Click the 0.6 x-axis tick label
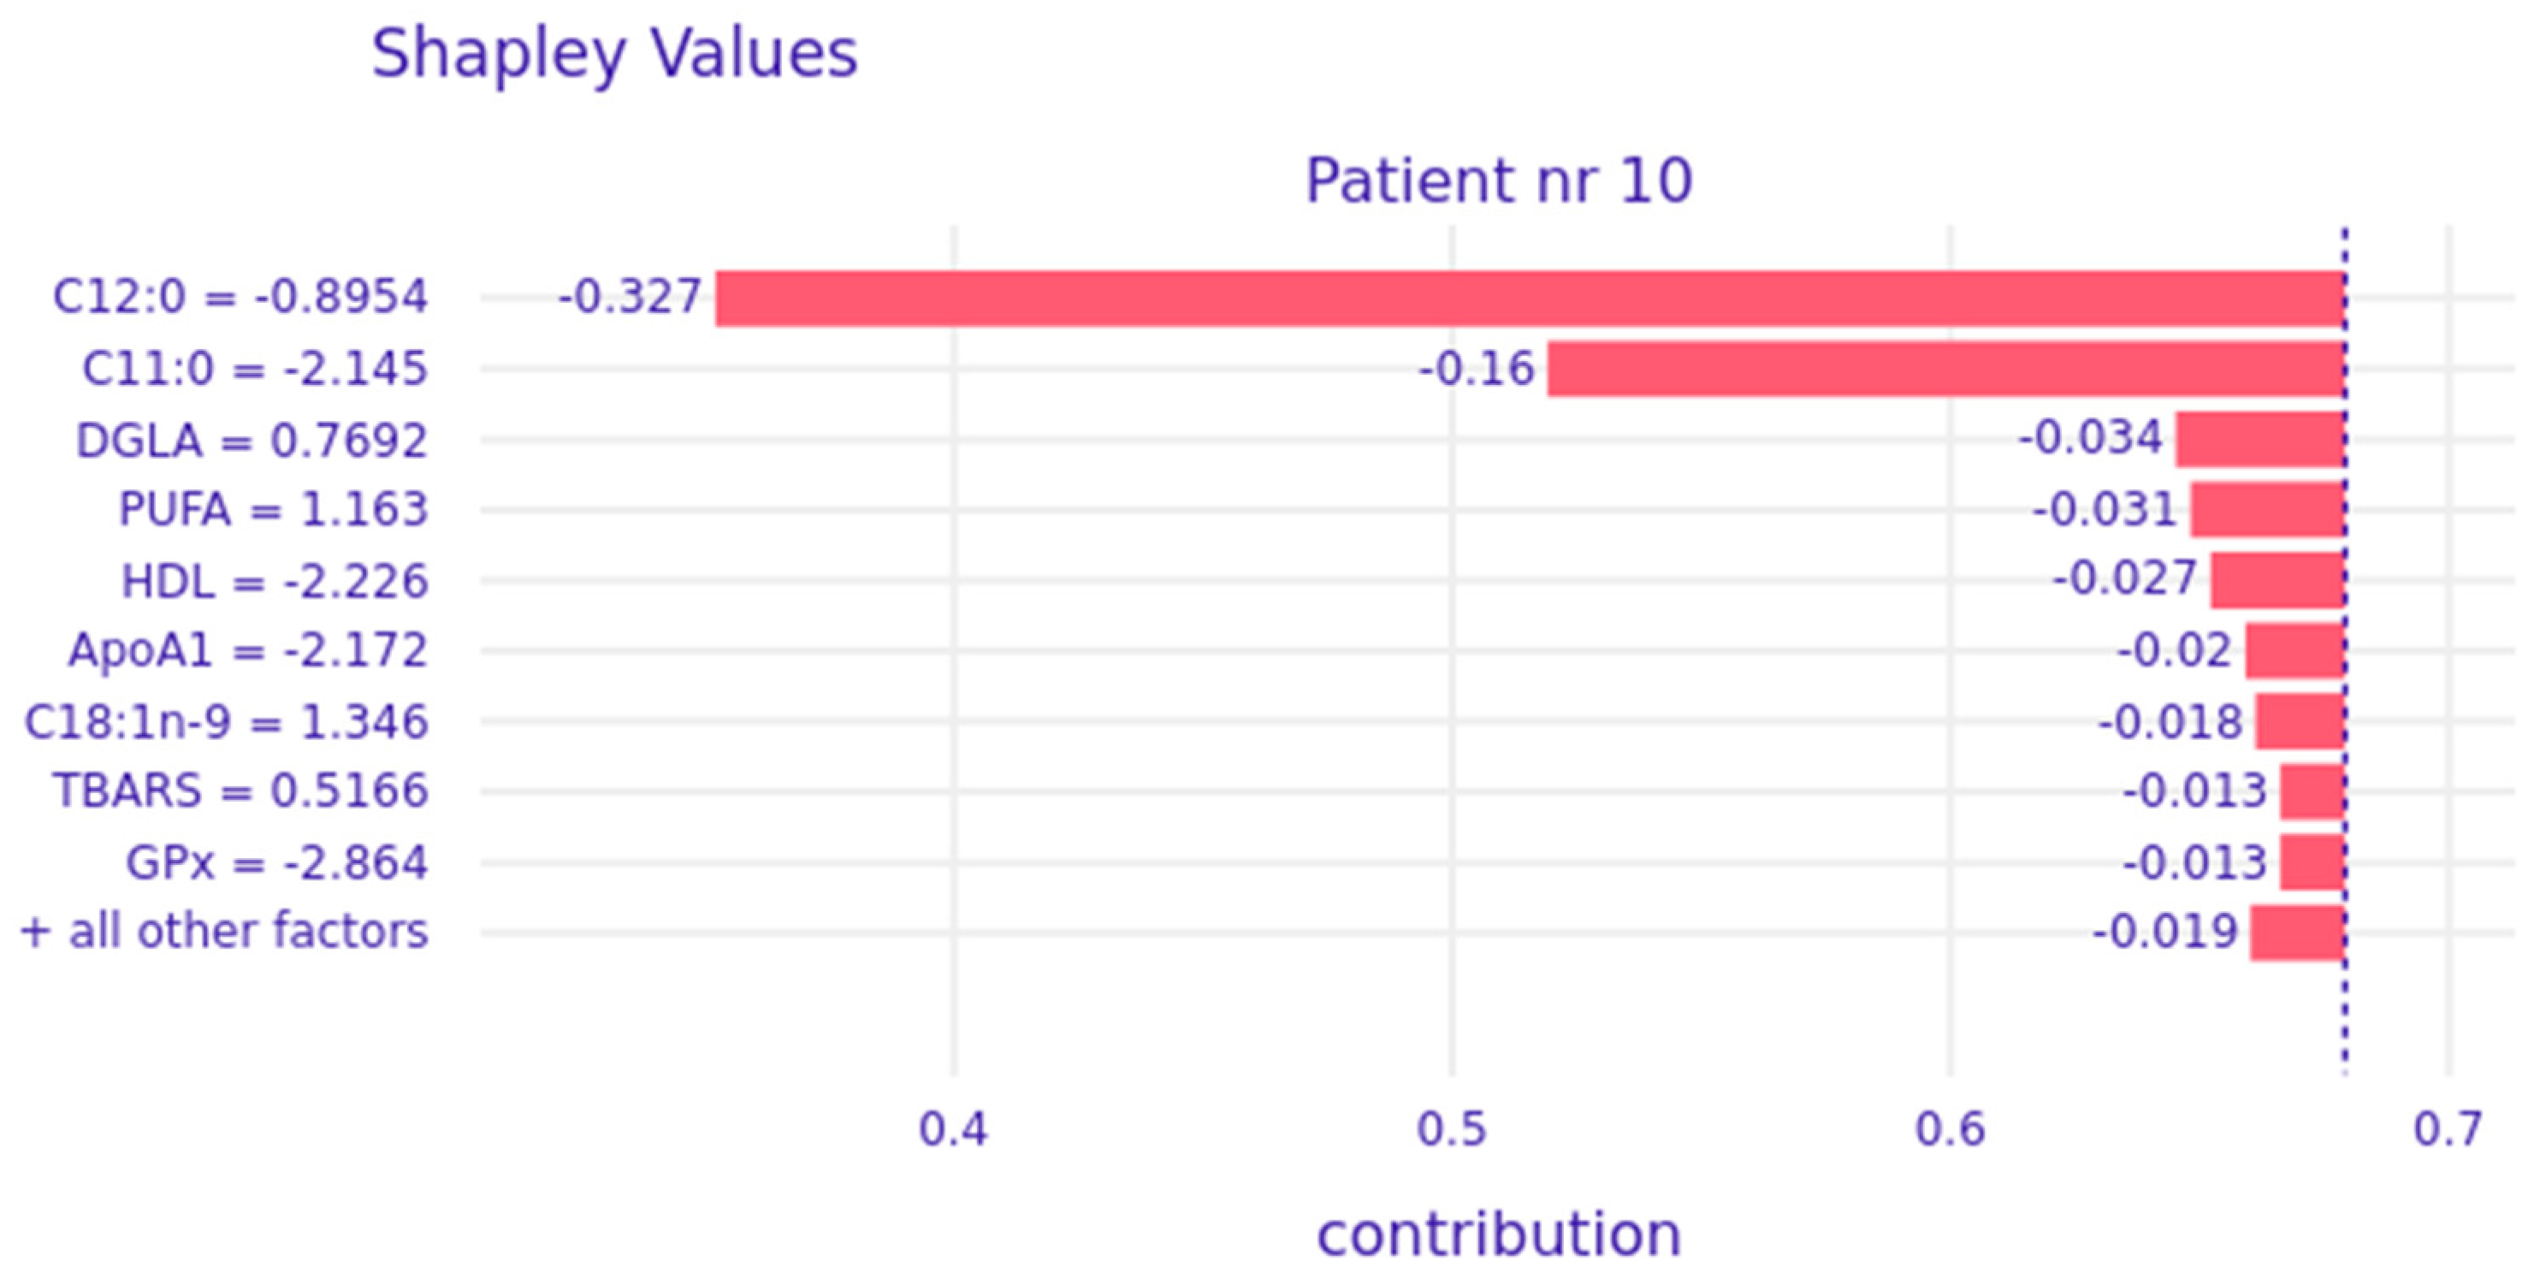 pyautogui.click(x=1949, y=1128)
